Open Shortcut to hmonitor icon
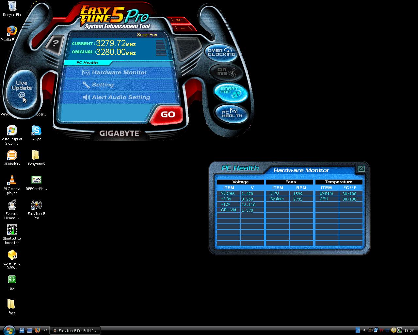 point(12,235)
